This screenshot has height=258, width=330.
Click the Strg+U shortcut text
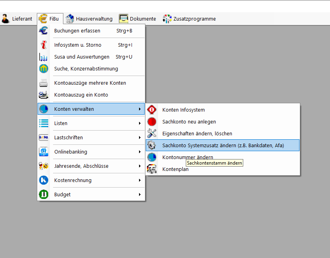pos(124,57)
